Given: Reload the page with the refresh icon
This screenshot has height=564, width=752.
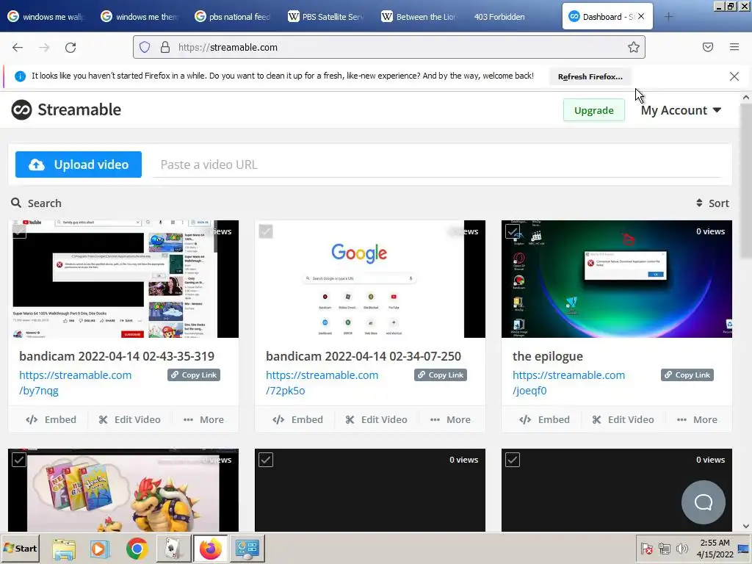Looking at the screenshot, I should [70, 48].
